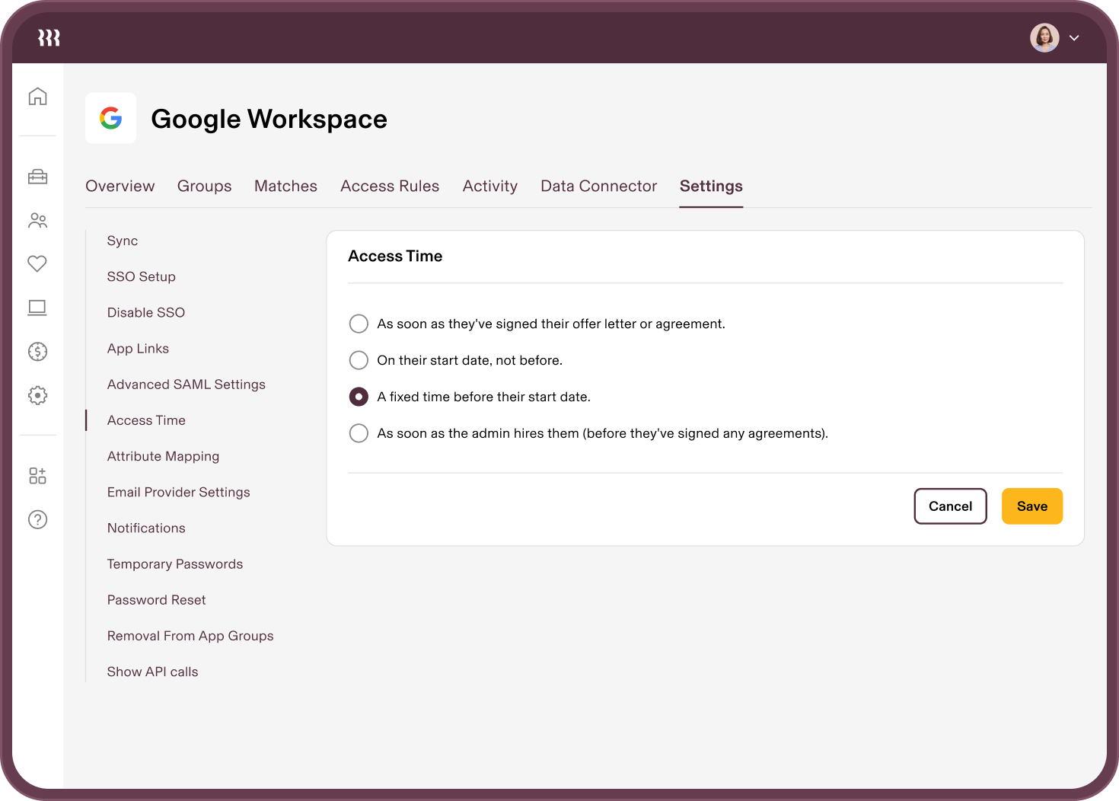Open the briefcase icon in the sidebar
The height and width of the screenshot is (801, 1119).
click(37, 177)
